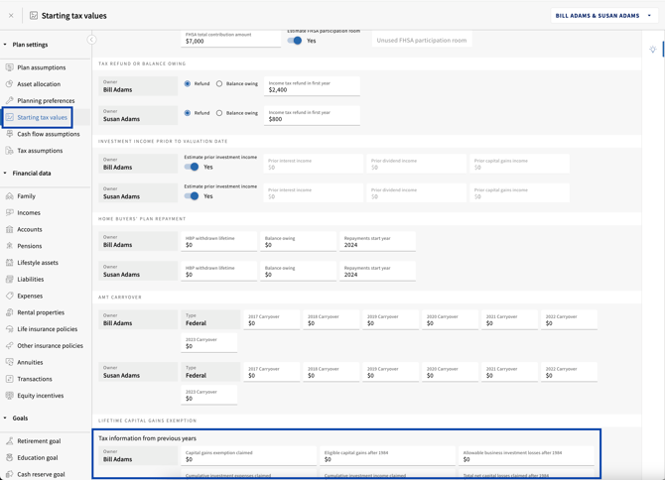Open the lightbulb insights icon
Screen dimensions: 665x480
653,50
